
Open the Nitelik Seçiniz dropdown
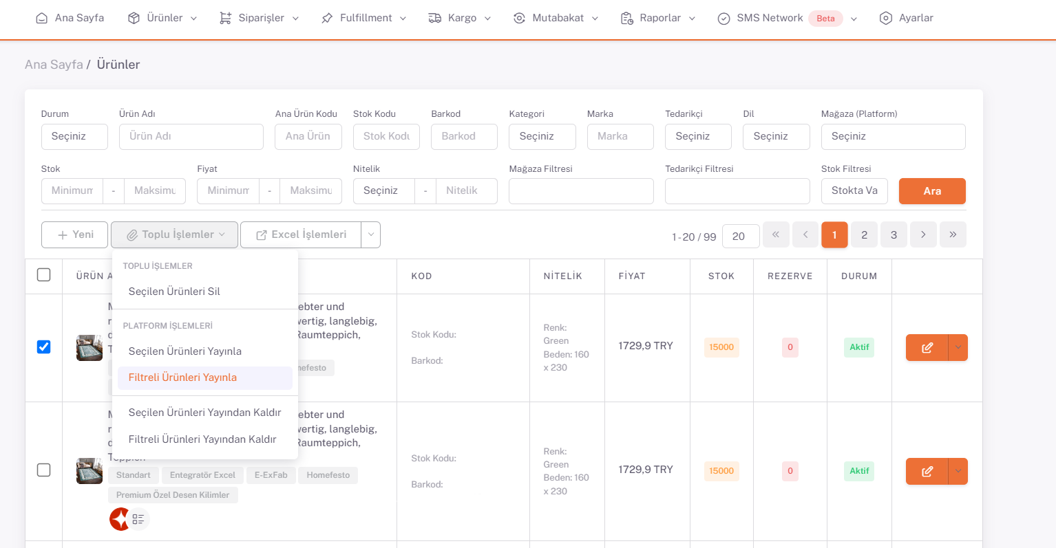coord(384,190)
